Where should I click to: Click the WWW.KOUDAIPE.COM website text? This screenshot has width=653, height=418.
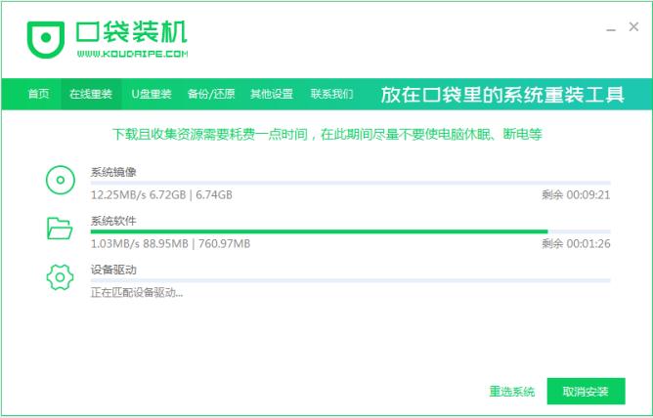(x=132, y=54)
